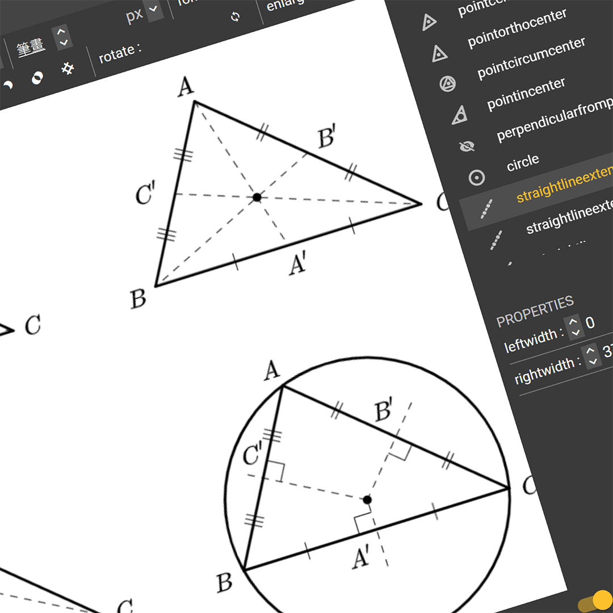Screen dimensions: 613x613
Task: Select the pointcircumcenter item in the list
Action: coord(531,58)
